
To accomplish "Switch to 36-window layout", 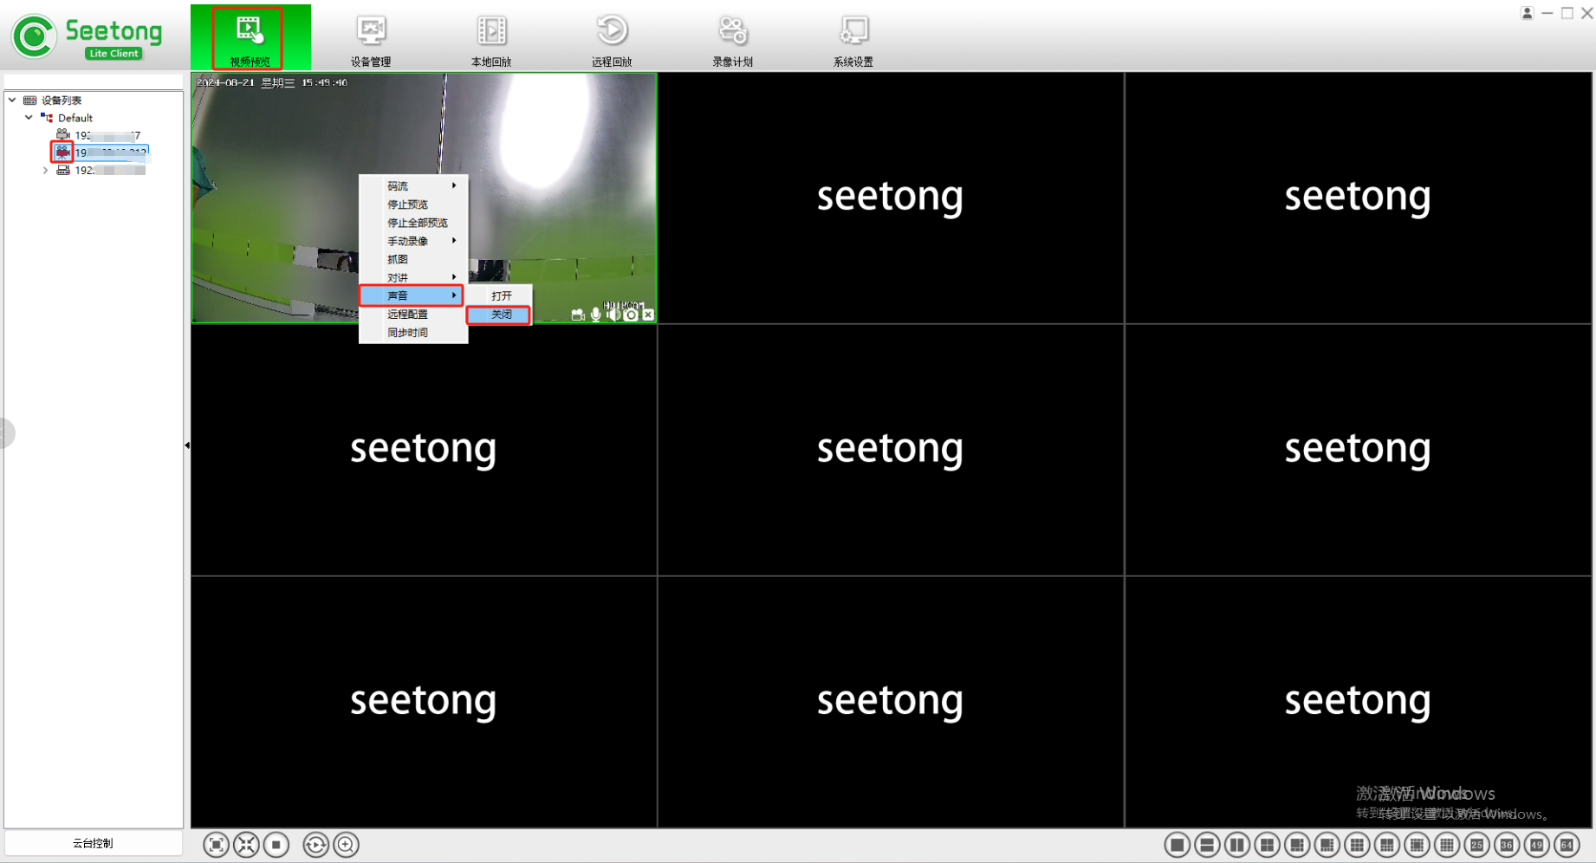I will point(1507,845).
